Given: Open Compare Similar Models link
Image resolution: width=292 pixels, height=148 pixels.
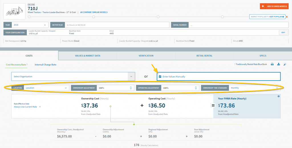Looking at the screenshot, I should coord(94,12).
